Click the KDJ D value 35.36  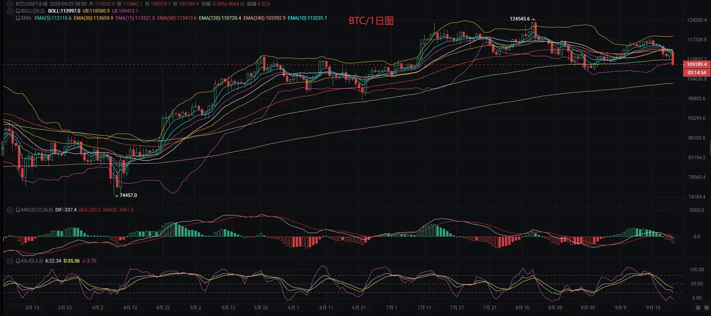pos(72,261)
